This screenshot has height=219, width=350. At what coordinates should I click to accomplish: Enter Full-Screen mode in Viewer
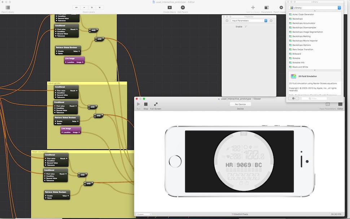coord(156,104)
